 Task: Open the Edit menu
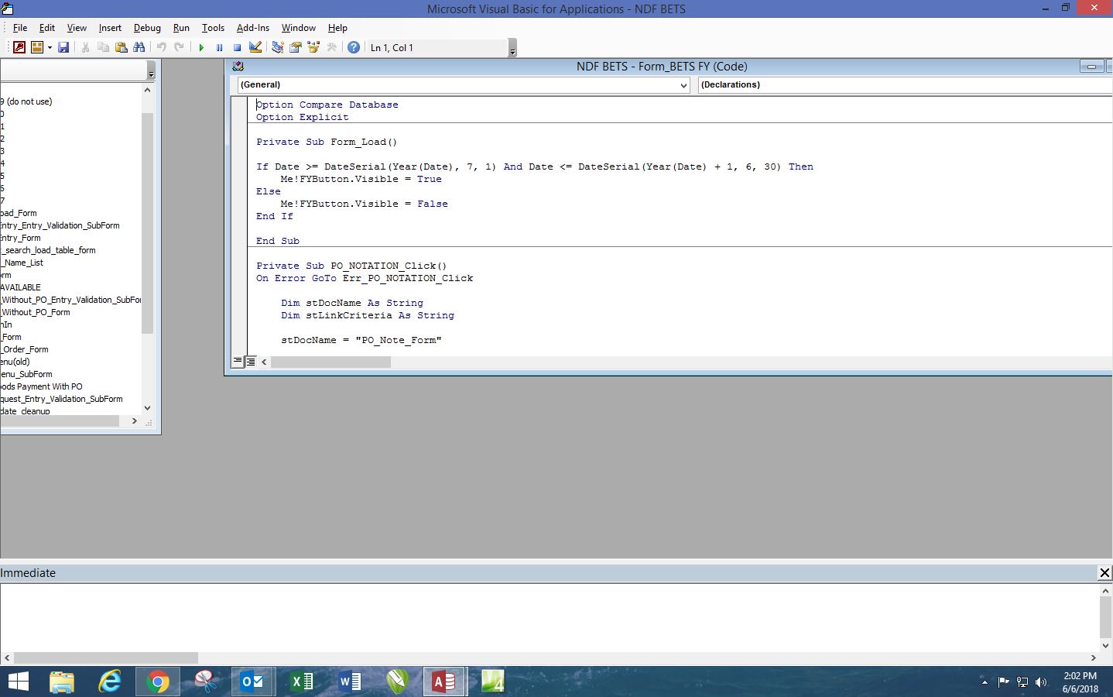click(47, 28)
